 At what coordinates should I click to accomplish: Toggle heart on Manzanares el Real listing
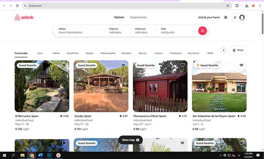182,65
